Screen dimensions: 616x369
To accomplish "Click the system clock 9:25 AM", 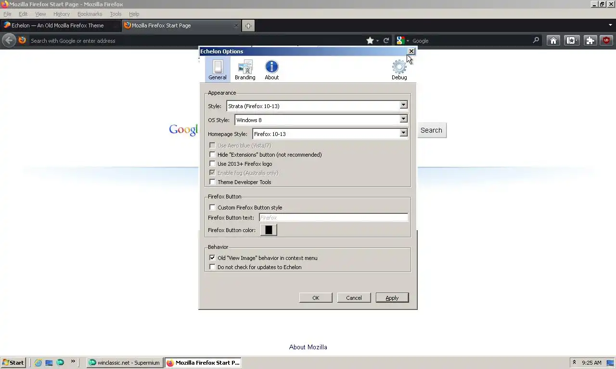I will [591, 363].
